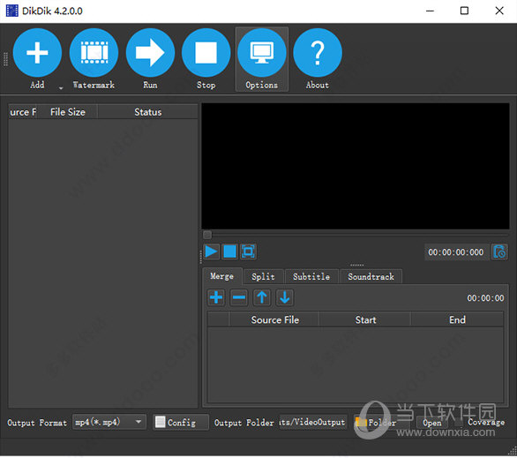Viewport: 517px width, 458px height.
Task: Click Open to view the output folder
Action: [x=432, y=423]
